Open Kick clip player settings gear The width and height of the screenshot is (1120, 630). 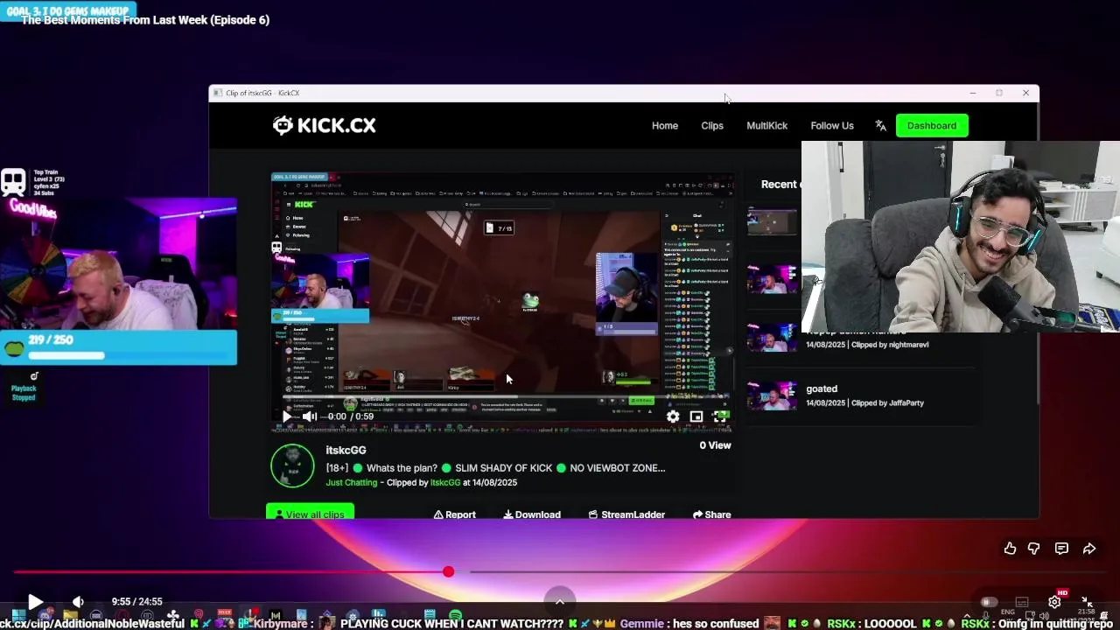673,416
